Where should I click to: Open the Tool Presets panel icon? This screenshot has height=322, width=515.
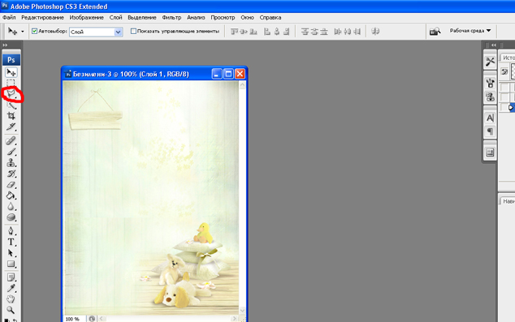point(490,62)
